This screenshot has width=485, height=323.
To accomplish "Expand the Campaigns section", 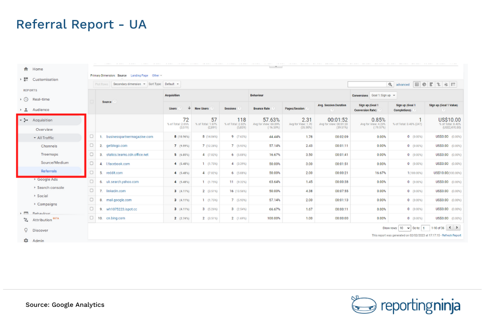I will coord(34,204).
